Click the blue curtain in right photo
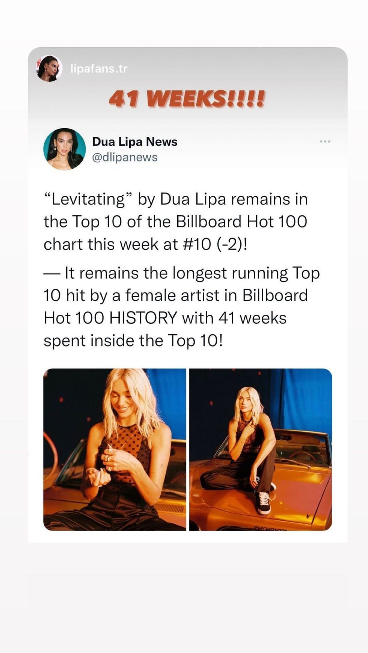The height and width of the screenshot is (653, 368). pyautogui.click(x=308, y=401)
